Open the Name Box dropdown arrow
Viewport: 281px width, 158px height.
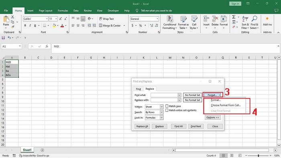[x=20, y=47]
